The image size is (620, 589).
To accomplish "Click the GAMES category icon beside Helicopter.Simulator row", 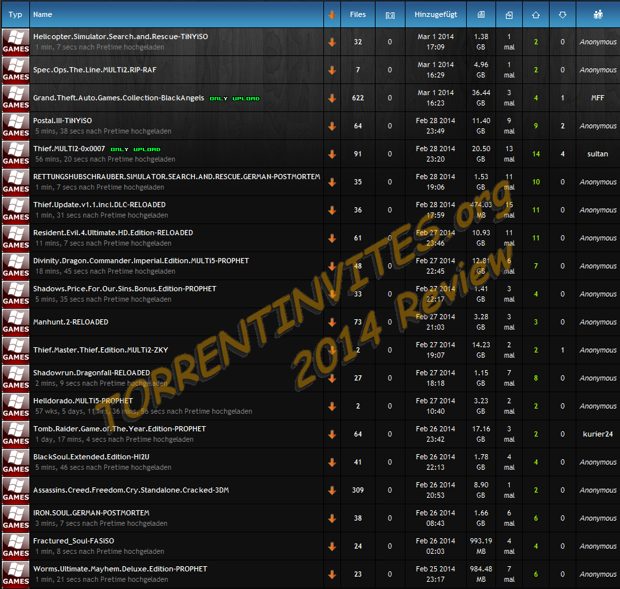I will pos(16,42).
